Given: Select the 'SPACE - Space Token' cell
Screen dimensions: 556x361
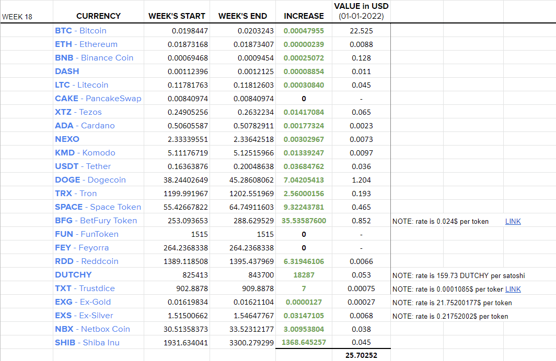Looking at the screenshot, I should [98, 207].
